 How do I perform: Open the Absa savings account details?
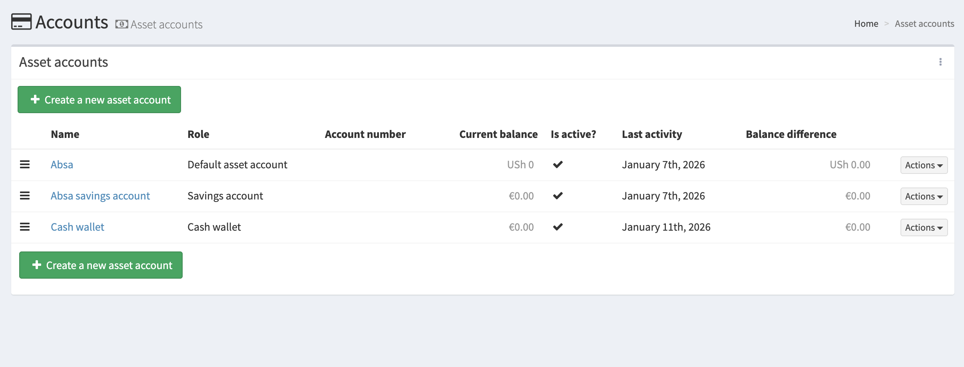click(x=100, y=195)
